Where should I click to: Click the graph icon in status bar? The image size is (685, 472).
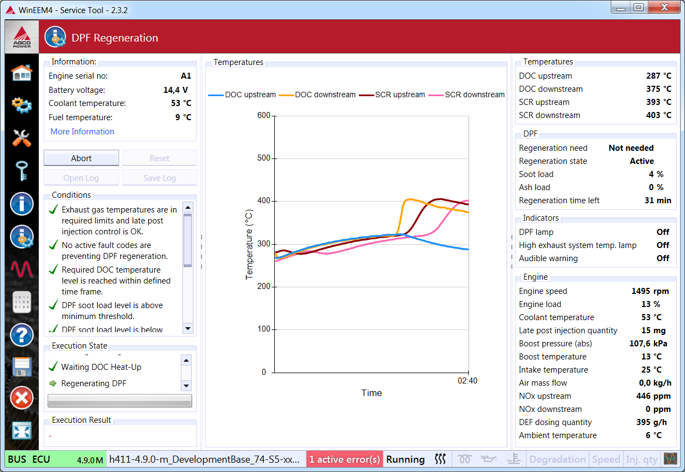pyautogui.click(x=670, y=459)
